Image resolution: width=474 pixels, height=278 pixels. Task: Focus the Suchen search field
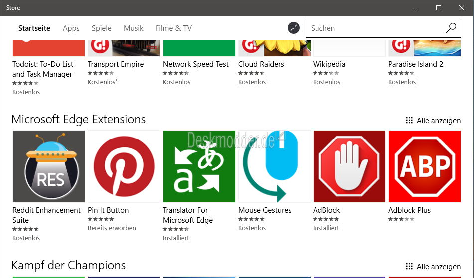(x=383, y=28)
